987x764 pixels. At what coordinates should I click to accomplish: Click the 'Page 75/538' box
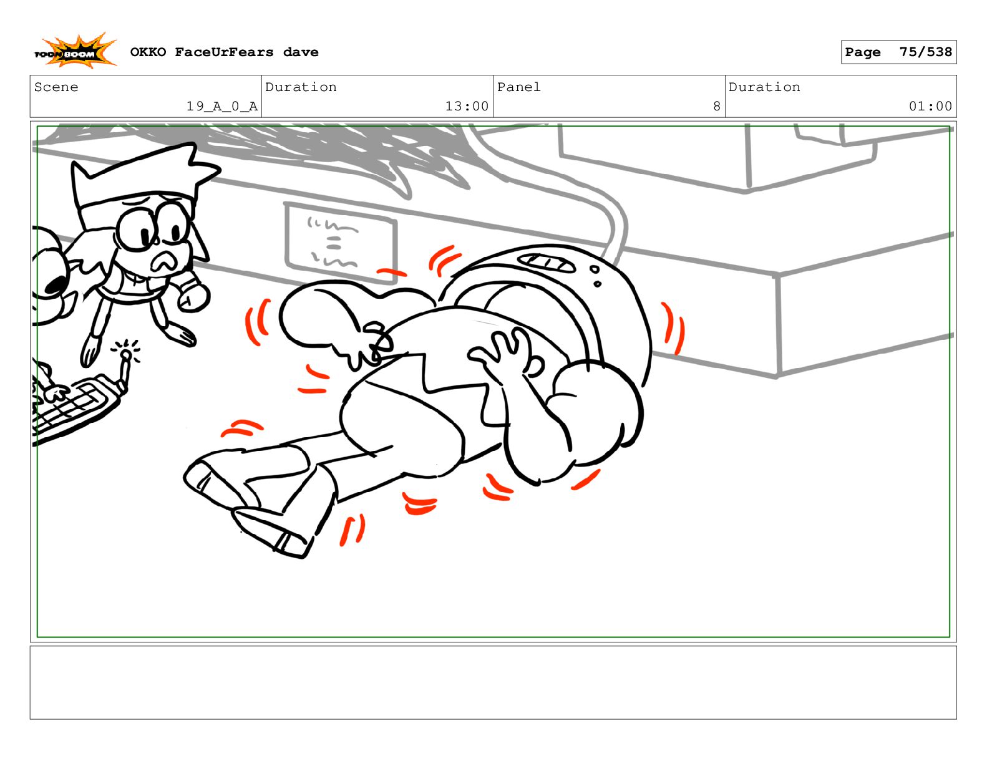click(898, 52)
